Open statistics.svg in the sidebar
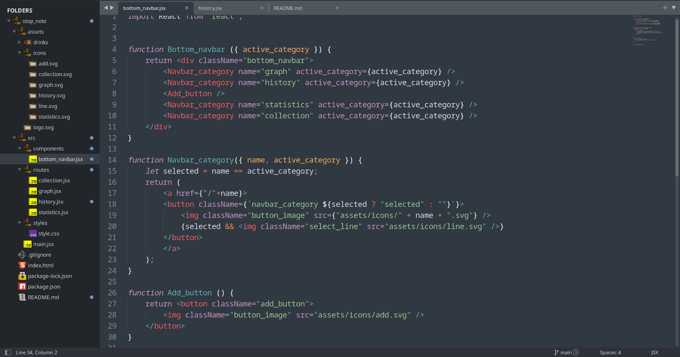This screenshot has height=357, width=680. pos(54,117)
